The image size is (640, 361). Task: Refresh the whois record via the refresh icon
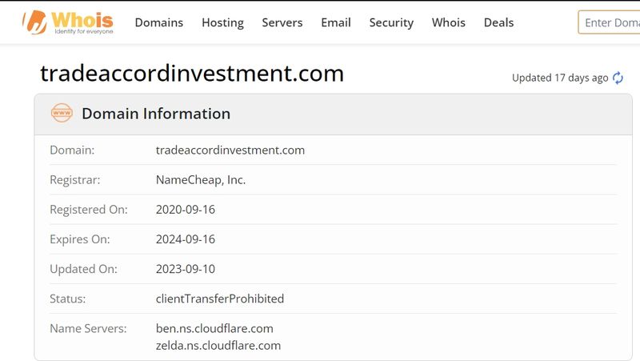[618, 78]
